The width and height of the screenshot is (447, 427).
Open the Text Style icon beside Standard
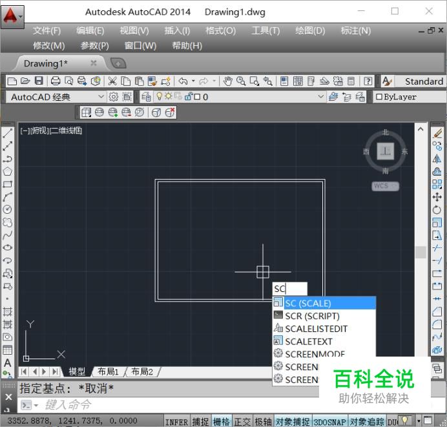click(387, 81)
